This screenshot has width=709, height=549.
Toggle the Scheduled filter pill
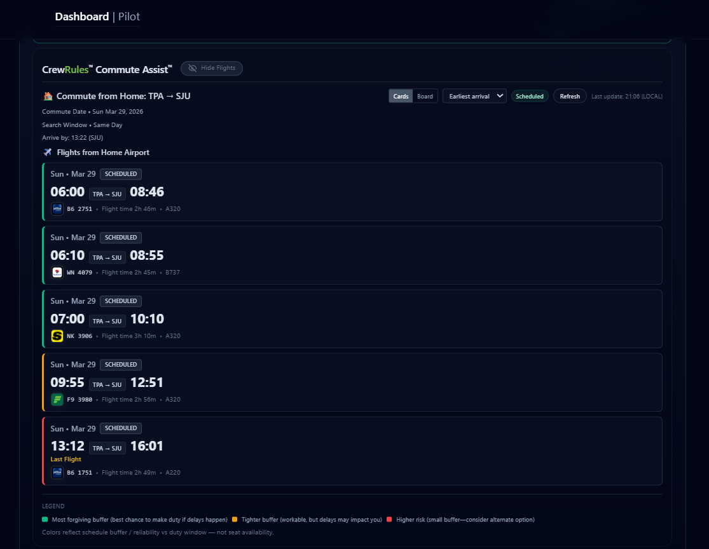pyautogui.click(x=530, y=95)
